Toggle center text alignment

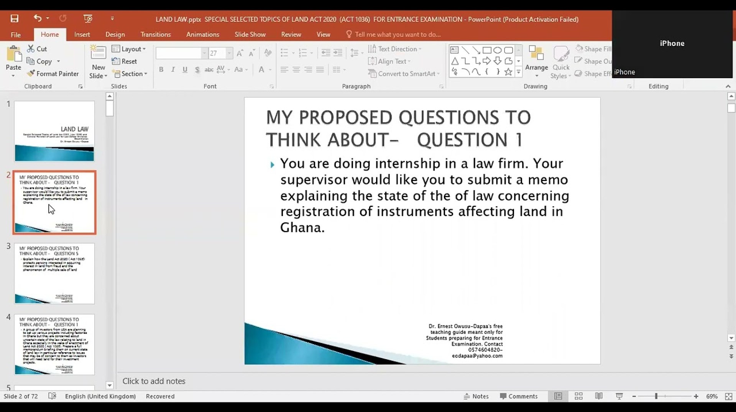(x=296, y=70)
